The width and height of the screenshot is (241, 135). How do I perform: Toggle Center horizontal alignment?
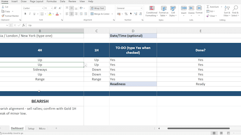[x=72, y=14]
